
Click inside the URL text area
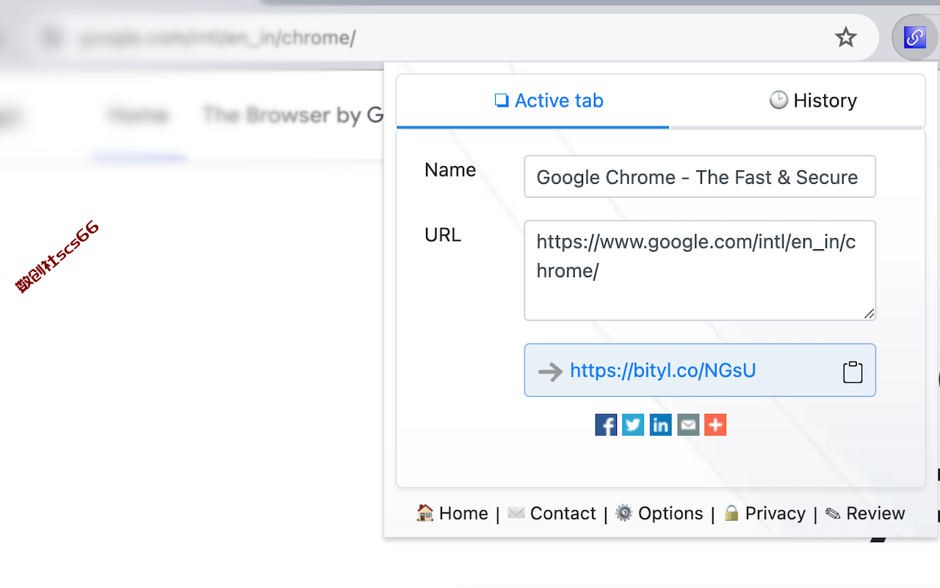click(700, 270)
